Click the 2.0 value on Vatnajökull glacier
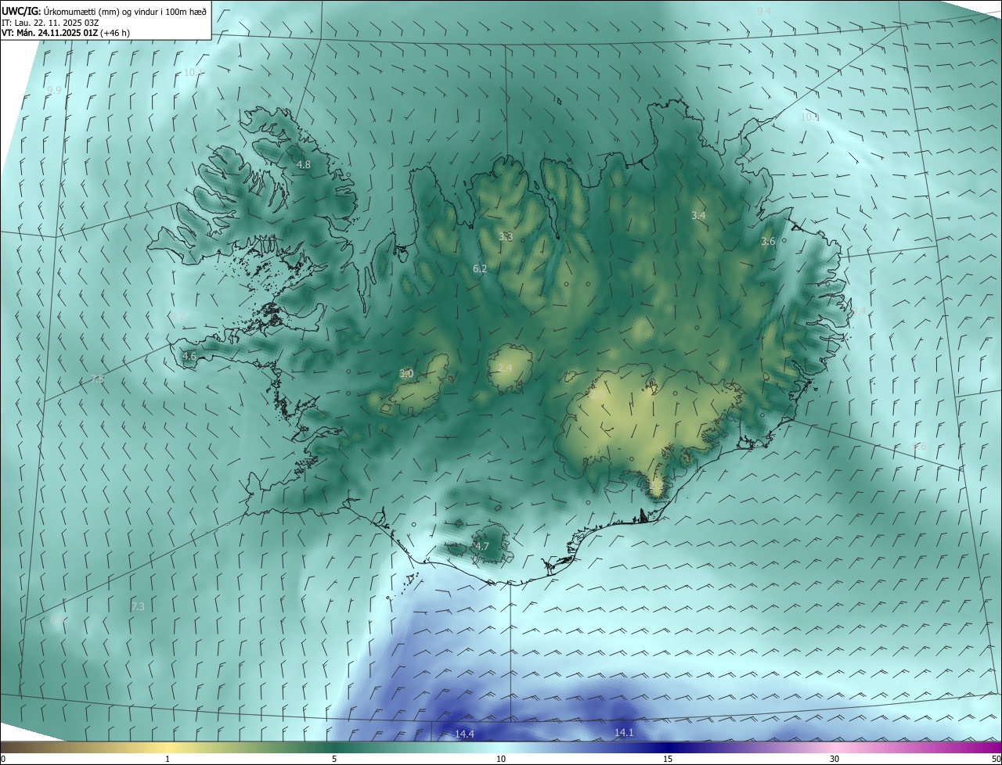1002x765 pixels. tap(597, 395)
